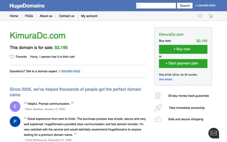Open My account page
Viewport: 227px width, 142px height.
pos(89,16)
